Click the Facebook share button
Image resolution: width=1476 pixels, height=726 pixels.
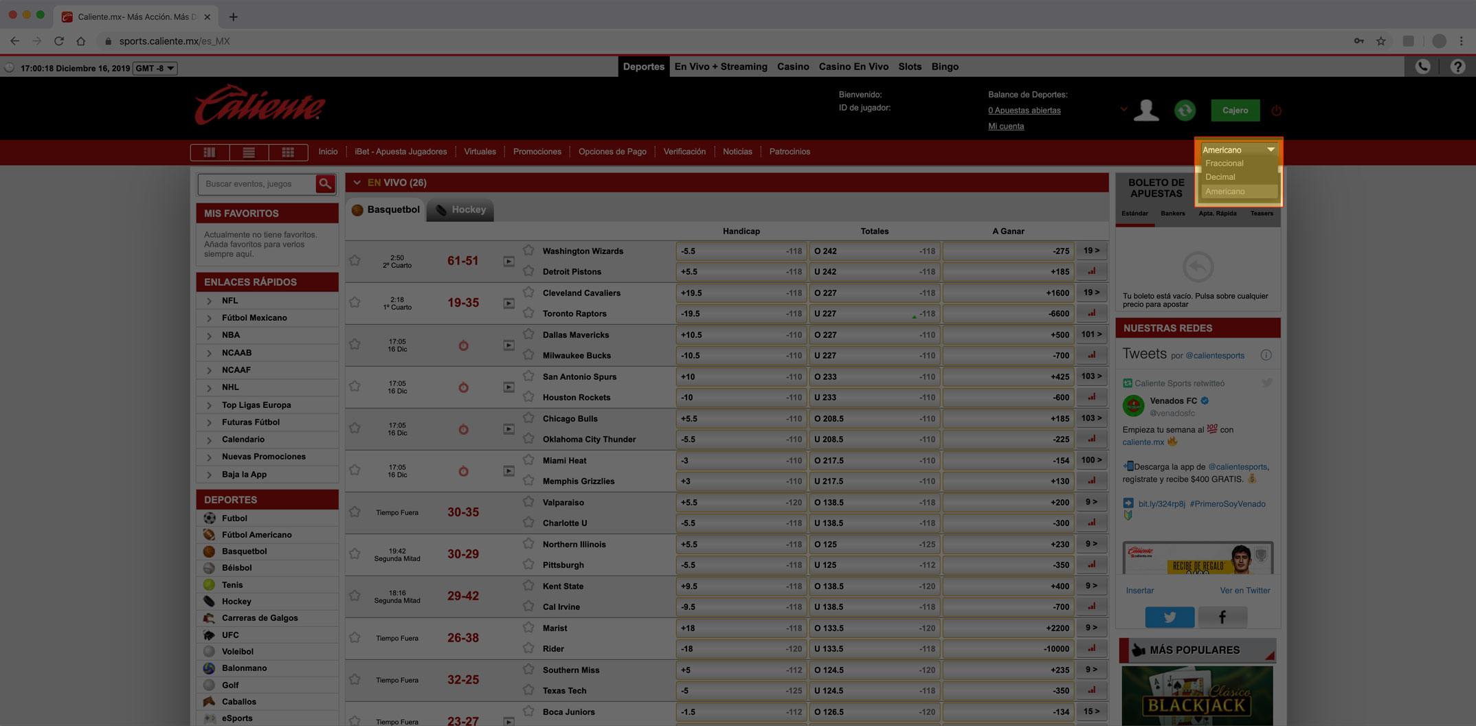(1222, 617)
